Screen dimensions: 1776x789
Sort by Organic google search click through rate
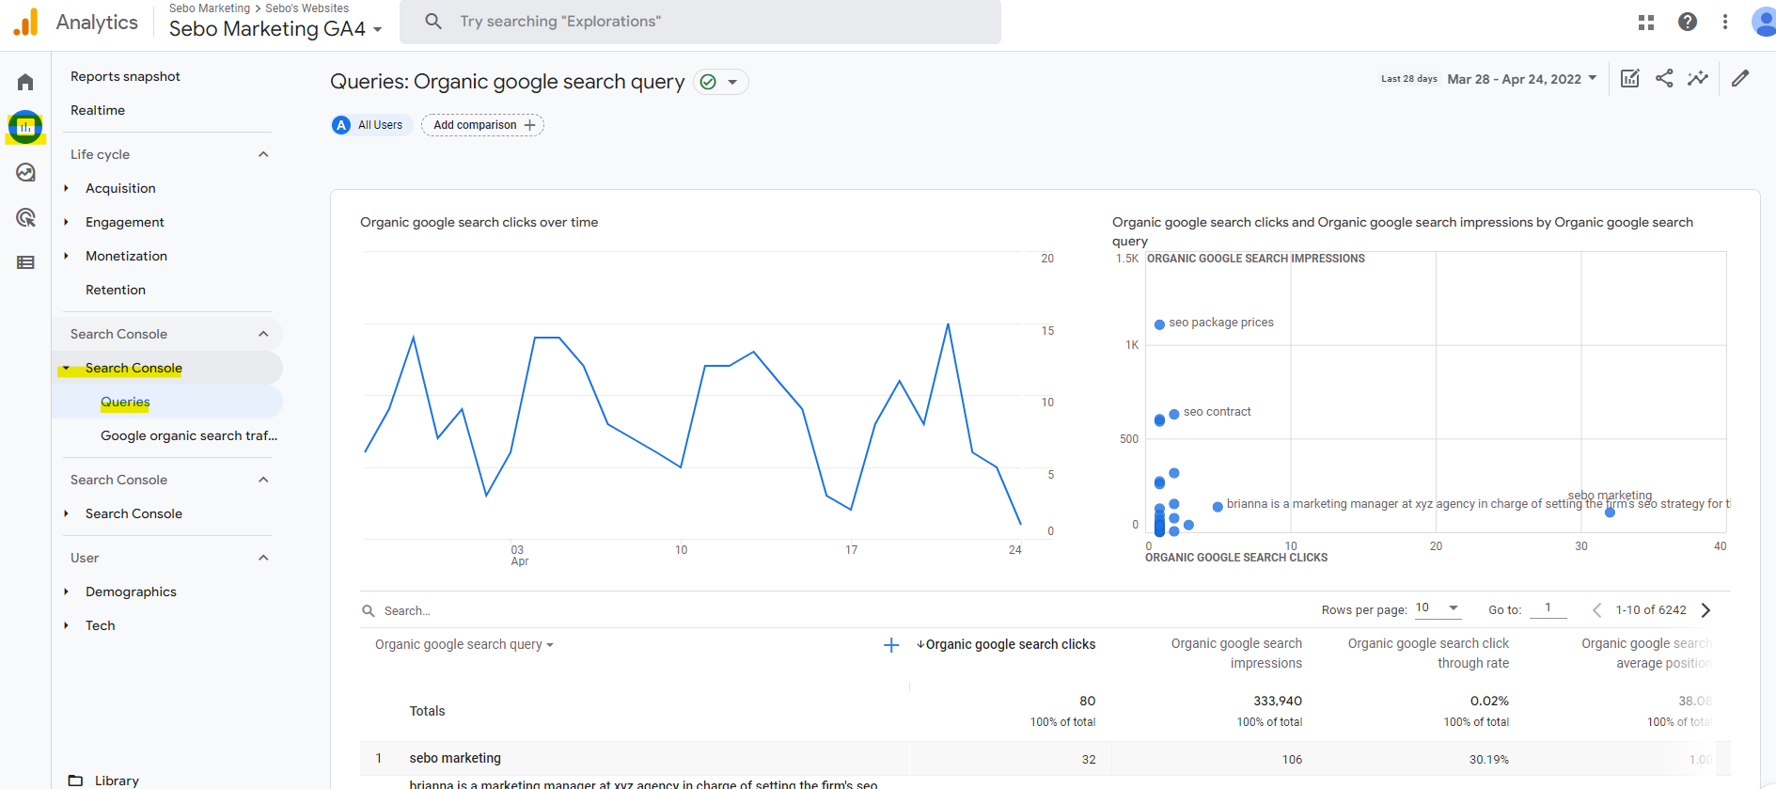[1428, 653]
